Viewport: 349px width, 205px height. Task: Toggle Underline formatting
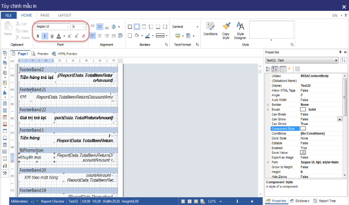click(52, 36)
